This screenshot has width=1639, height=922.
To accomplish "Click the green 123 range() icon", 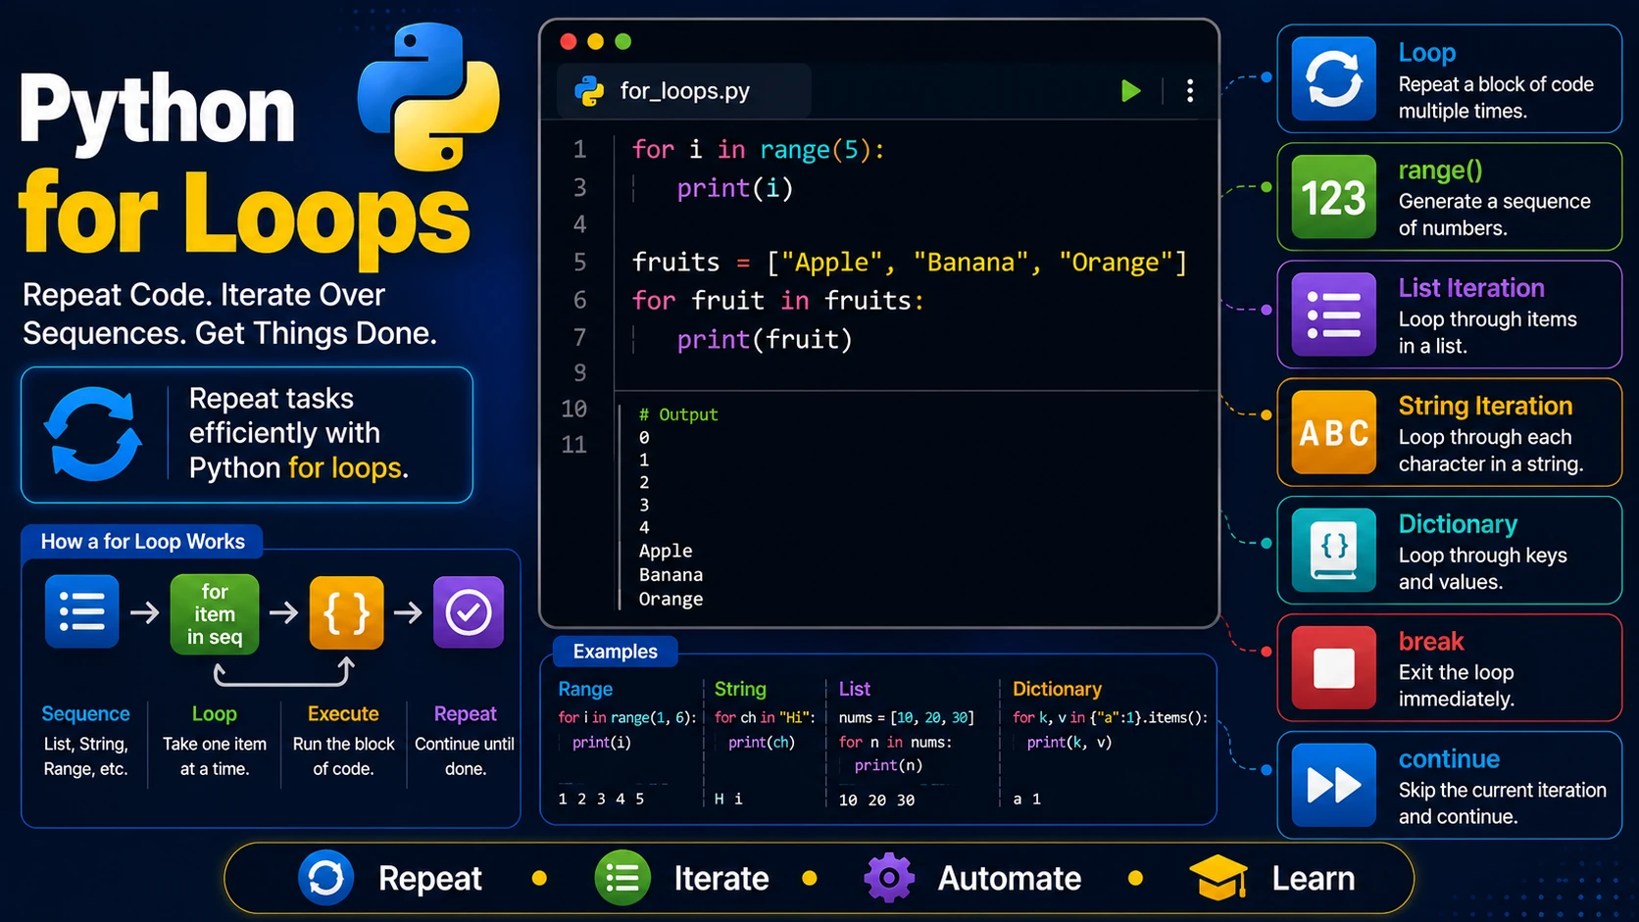I will (1333, 197).
